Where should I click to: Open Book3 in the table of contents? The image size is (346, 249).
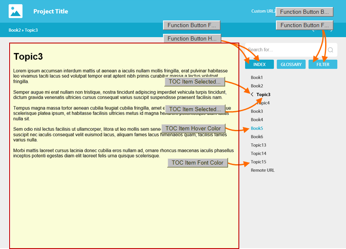tap(257, 111)
